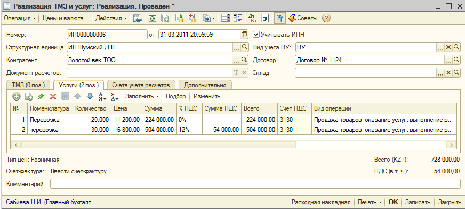Move row down with blue arrow
The image size is (465, 209).
pyautogui.click(x=90, y=96)
